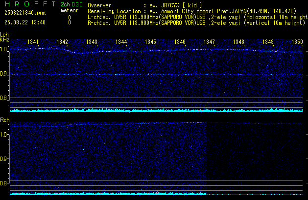Viewport: 308px width, 200px height.
Task: Click the 'kHz' unit label
Action: click(4, 40)
